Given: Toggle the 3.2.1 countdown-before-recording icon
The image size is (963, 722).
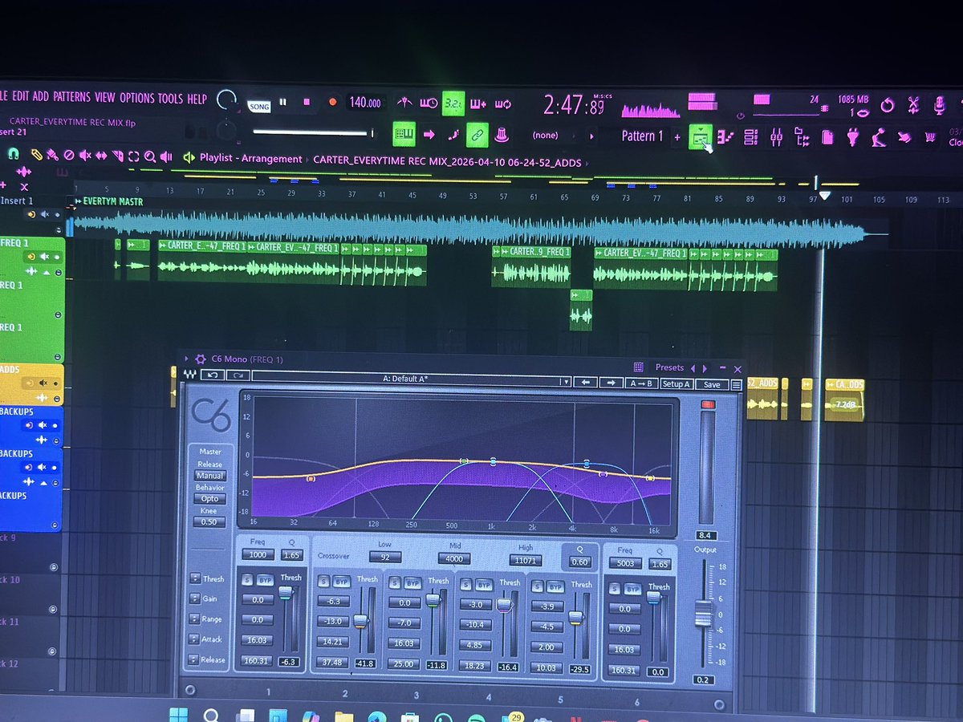Looking at the screenshot, I should (x=453, y=103).
